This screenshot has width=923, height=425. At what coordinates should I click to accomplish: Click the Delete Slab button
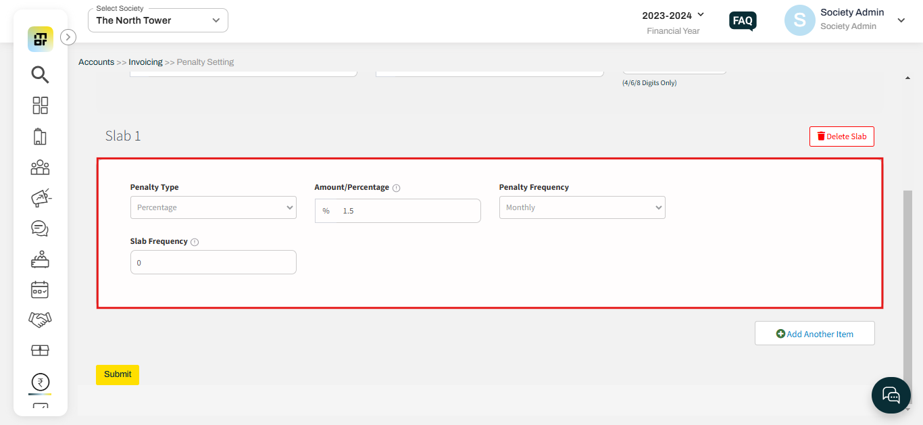[841, 136]
